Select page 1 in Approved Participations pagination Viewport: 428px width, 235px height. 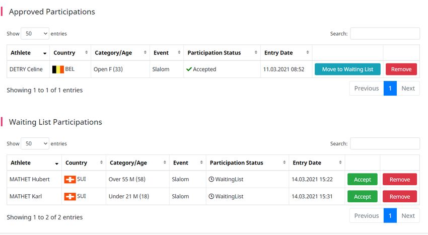pos(390,89)
